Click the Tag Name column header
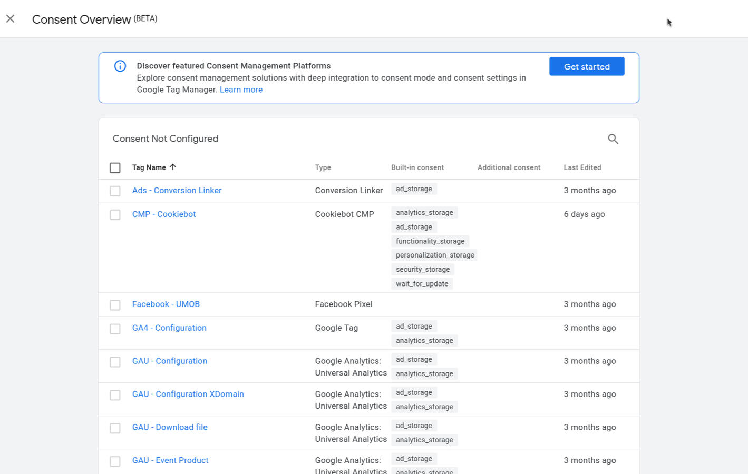Viewport: 748px width, 474px height. click(x=149, y=167)
